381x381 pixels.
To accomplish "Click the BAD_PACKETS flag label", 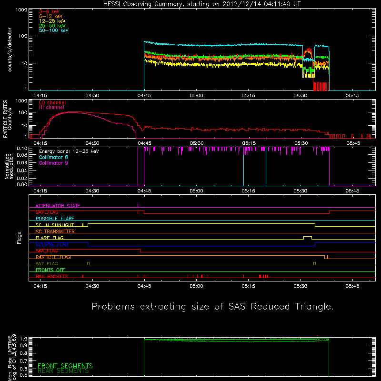I will (x=52, y=276).
